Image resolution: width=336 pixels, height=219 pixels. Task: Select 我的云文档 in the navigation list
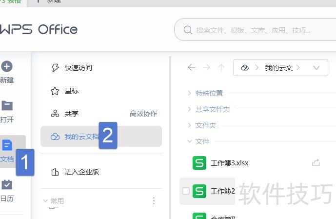pos(101,137)
